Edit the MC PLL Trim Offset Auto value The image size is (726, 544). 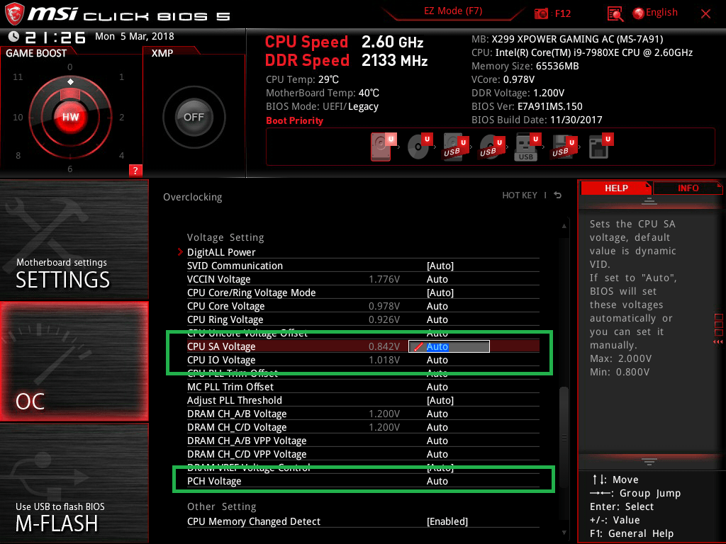(437, 387)
